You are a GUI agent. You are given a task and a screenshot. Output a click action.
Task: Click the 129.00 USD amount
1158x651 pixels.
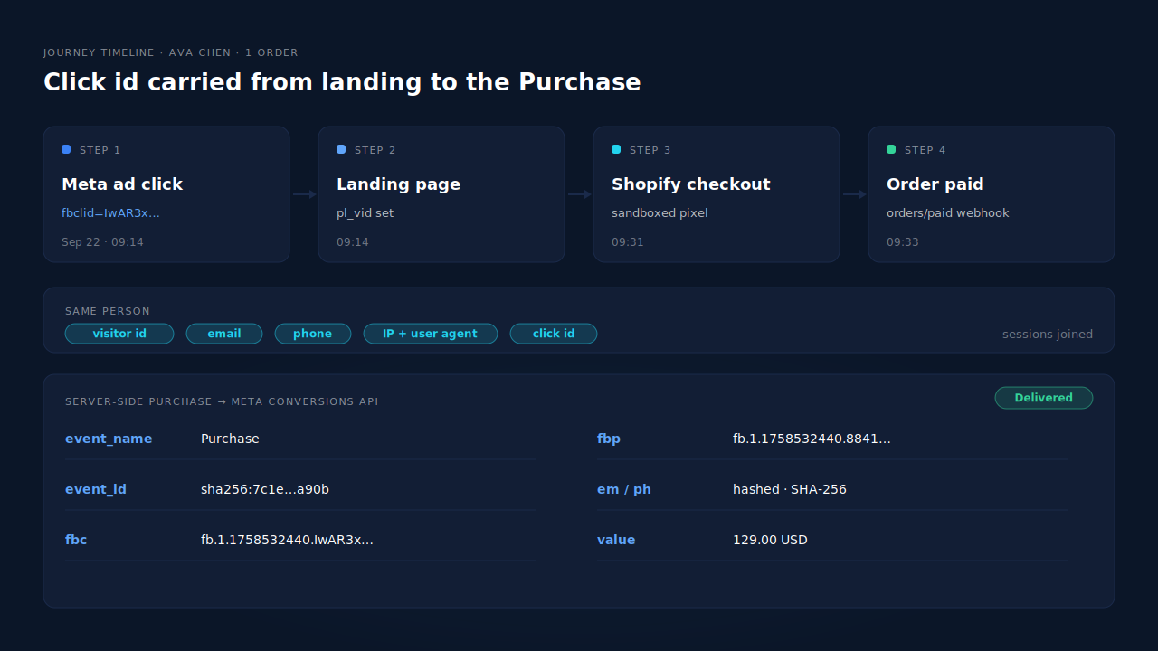770,540
